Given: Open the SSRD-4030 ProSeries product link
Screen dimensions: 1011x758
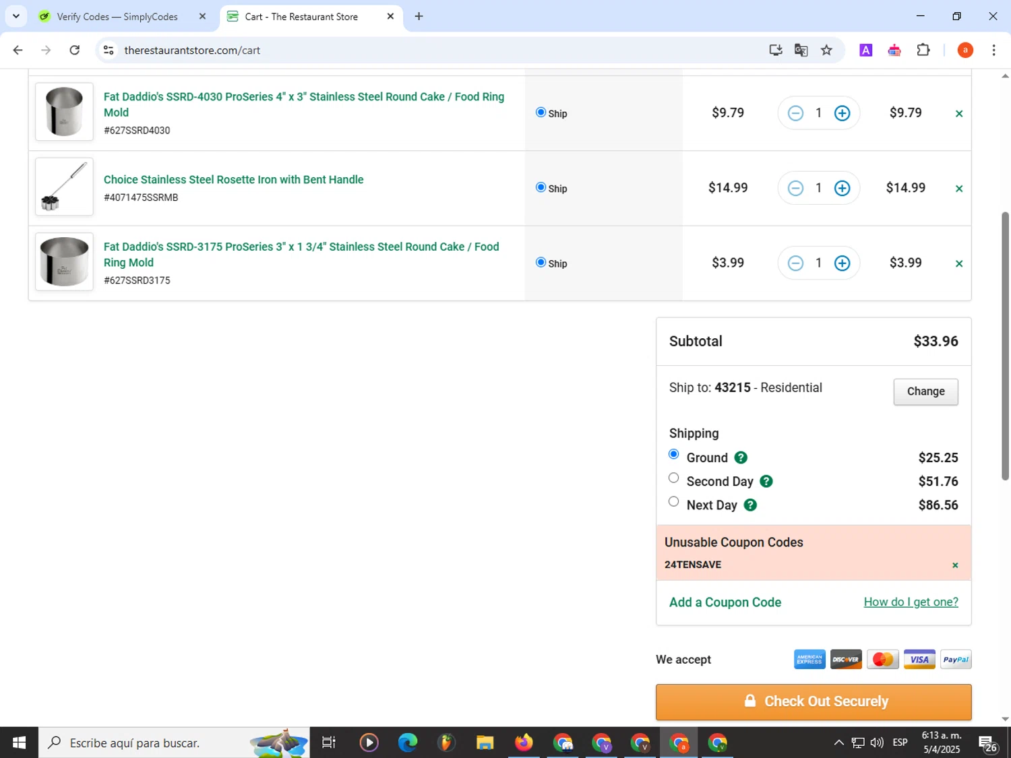Looking at the screenshot, I should pyautogui.click(x=304, y=104).
